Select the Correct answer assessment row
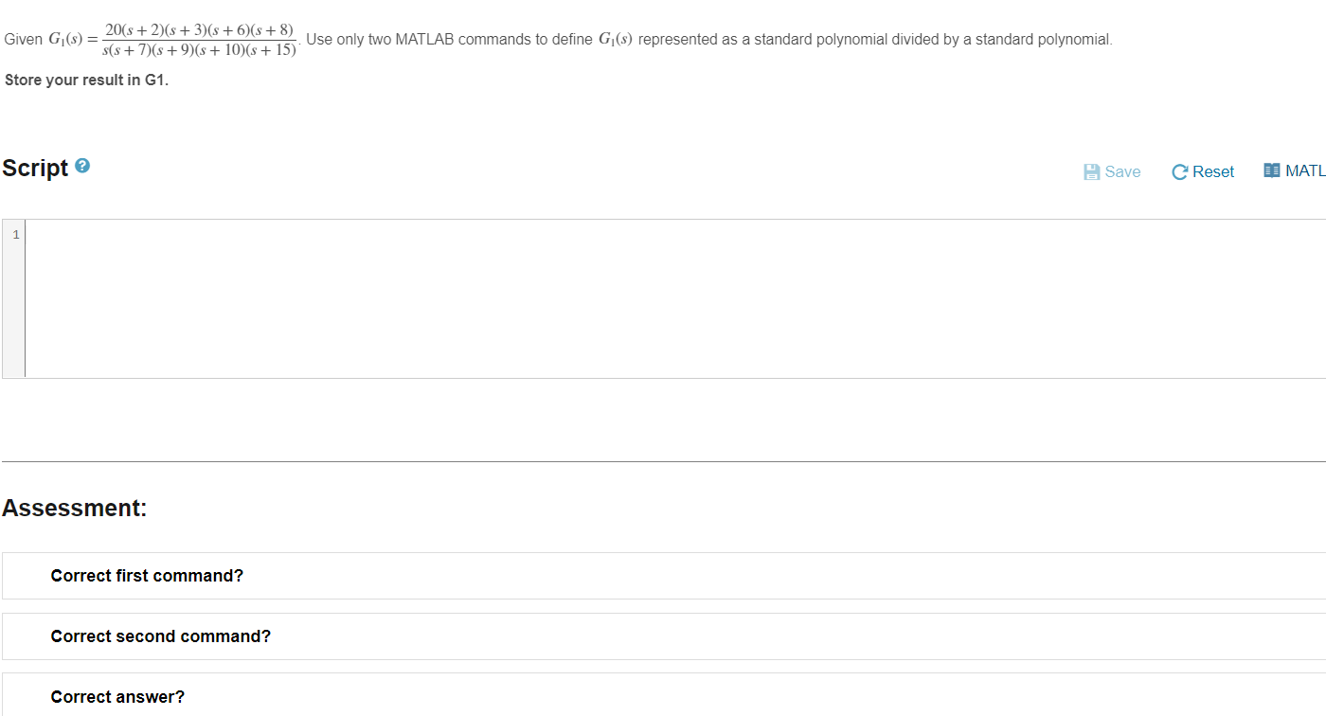 tap(117, 696)
